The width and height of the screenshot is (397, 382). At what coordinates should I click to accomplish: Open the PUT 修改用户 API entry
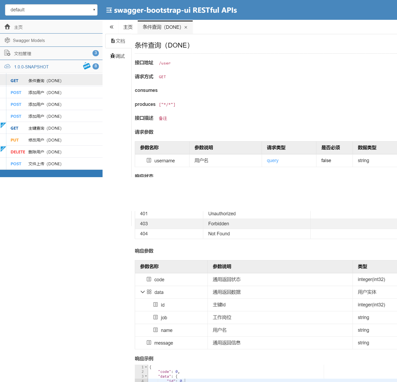click(x=45, y=140)
